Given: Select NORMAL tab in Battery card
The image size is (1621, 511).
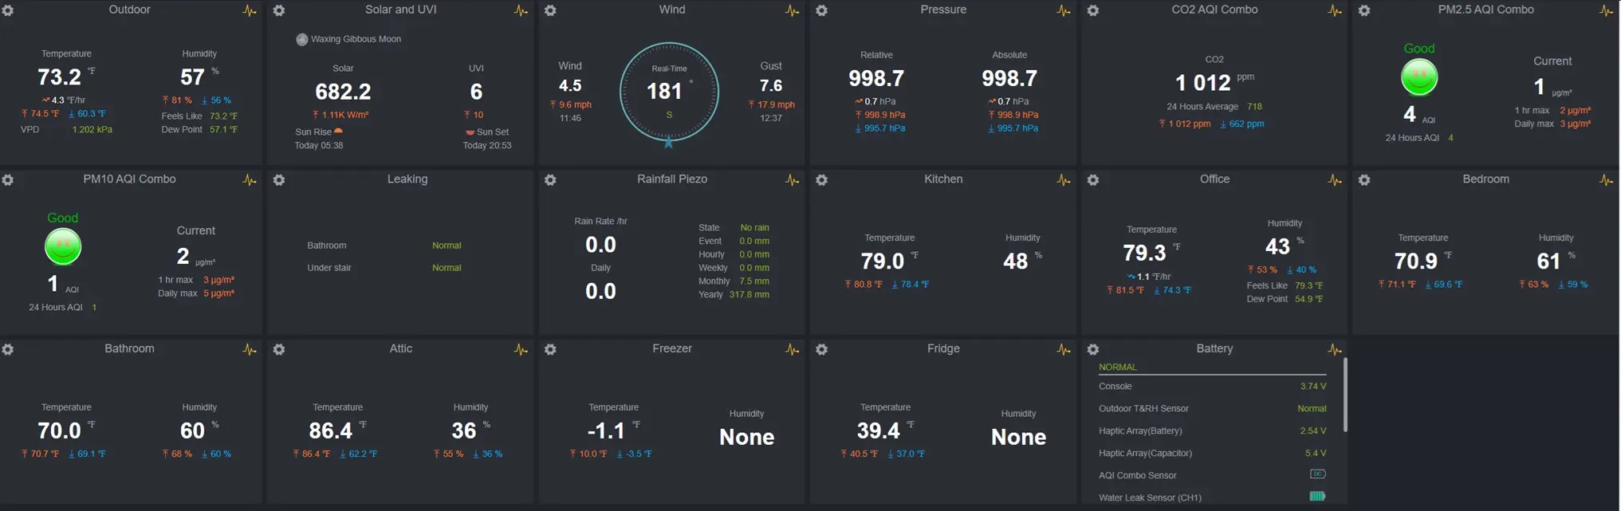Looking at the screenshot, I should point(1118,368).
